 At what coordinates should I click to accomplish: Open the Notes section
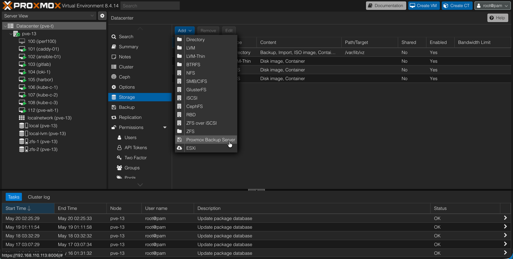(140, 57)
